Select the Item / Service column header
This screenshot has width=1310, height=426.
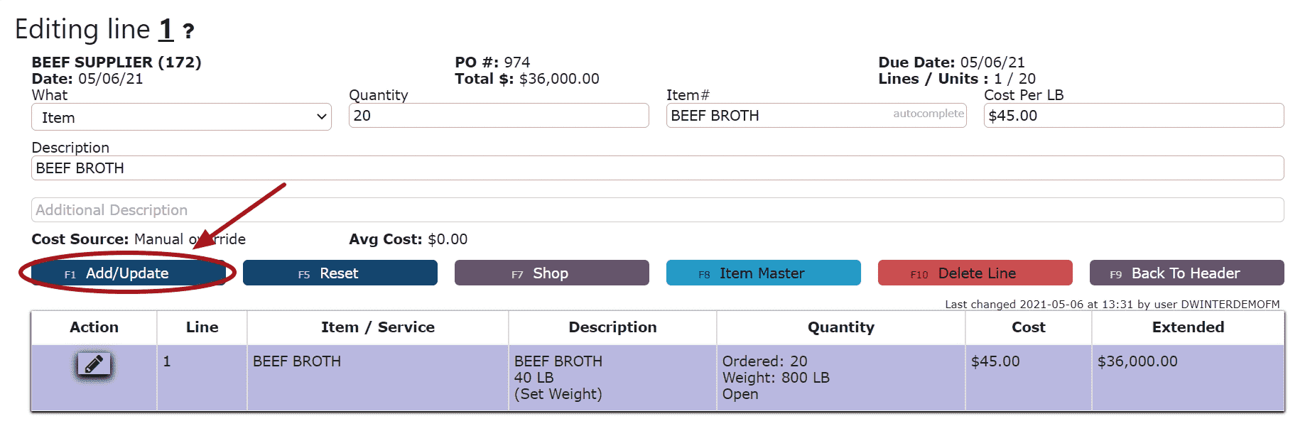coord(378,327)
